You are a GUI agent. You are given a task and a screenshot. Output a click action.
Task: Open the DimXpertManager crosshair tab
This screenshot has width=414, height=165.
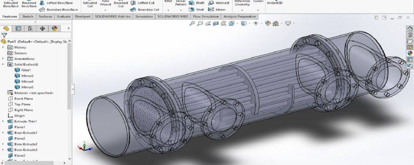42,29
